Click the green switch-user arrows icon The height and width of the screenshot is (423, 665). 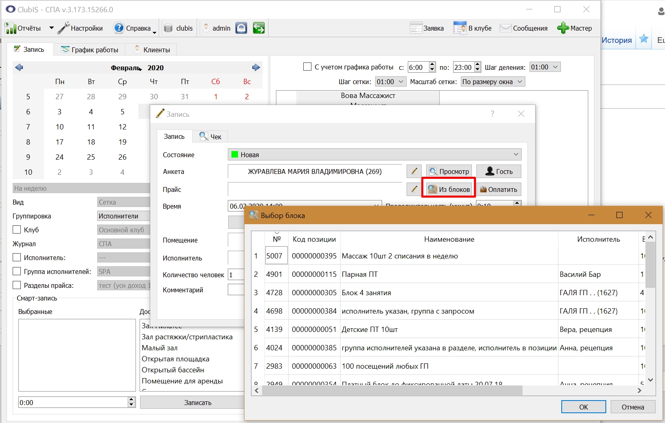click(258, 28)
